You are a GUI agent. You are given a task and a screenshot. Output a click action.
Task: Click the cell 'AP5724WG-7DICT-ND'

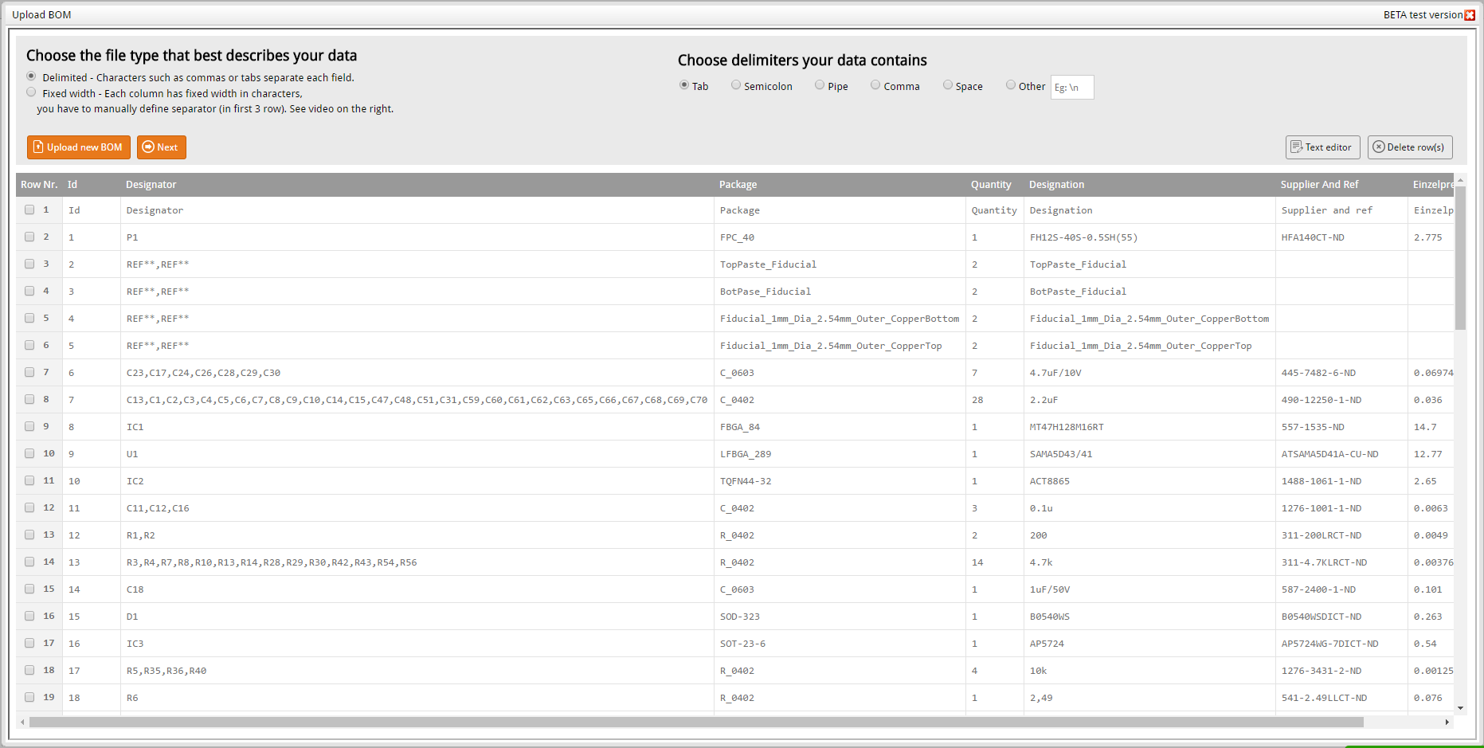[x=1341, y=644]
